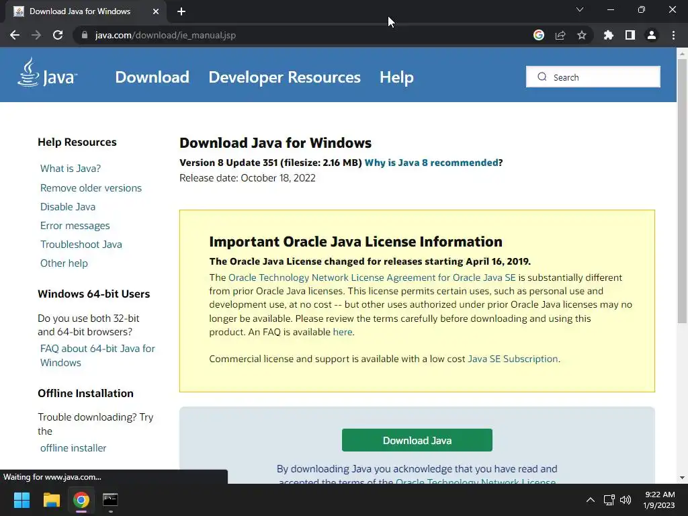The height and width of the screenshot is (516, 688).
Task: Click the Java logo in header
Action: [48, 73]
